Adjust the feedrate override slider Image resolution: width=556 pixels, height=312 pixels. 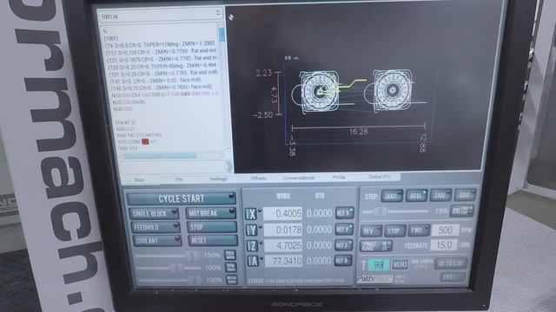coord(168,256)
